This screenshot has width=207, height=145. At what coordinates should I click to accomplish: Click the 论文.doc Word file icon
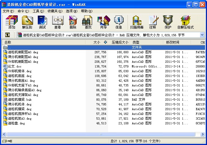pos(5,66)
